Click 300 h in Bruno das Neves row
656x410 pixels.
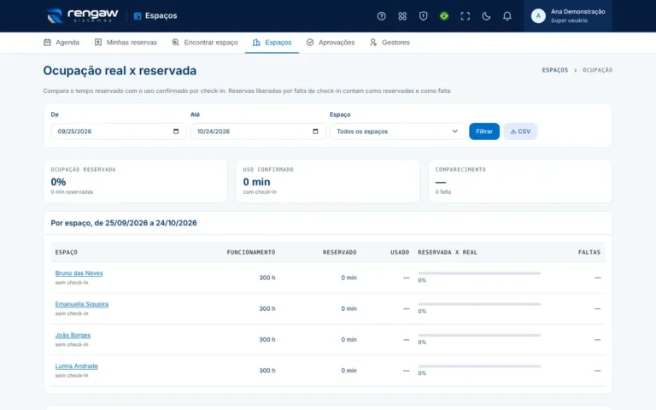(x=266, y=278)
